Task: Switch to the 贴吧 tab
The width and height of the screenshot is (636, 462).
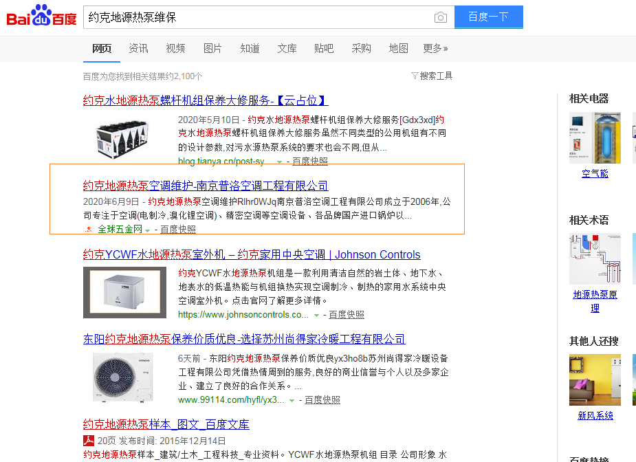Action: click(324, 49)
